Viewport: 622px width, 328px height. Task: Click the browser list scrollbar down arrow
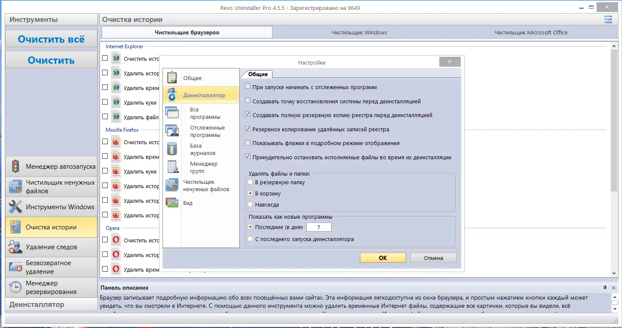point(614,273)
